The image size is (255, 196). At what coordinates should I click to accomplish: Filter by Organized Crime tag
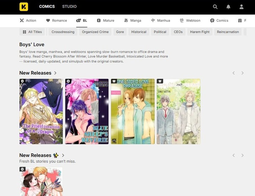(95, 32)
